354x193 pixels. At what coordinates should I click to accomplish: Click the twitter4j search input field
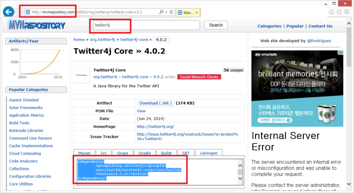click(145, 25)
